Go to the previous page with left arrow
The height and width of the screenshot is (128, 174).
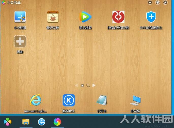(x=76, y=85)
